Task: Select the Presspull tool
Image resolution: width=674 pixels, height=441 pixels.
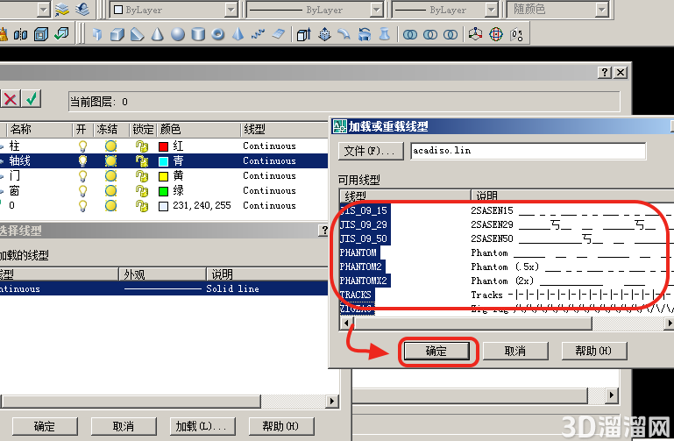Action: click(324, 34)
